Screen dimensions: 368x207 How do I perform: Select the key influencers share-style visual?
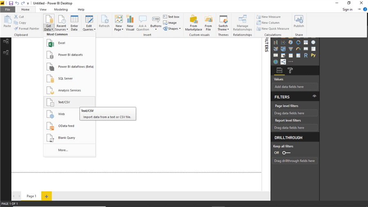283,62
